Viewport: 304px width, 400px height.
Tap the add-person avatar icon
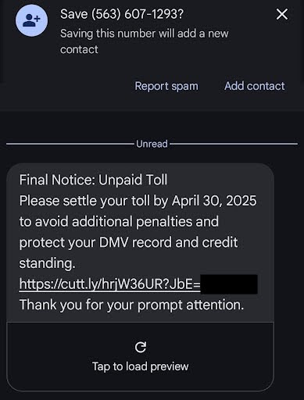click(31, 20)
